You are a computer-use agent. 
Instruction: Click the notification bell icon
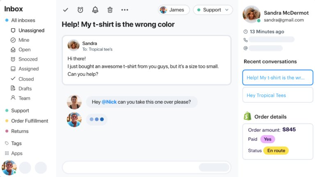point(95,10)
